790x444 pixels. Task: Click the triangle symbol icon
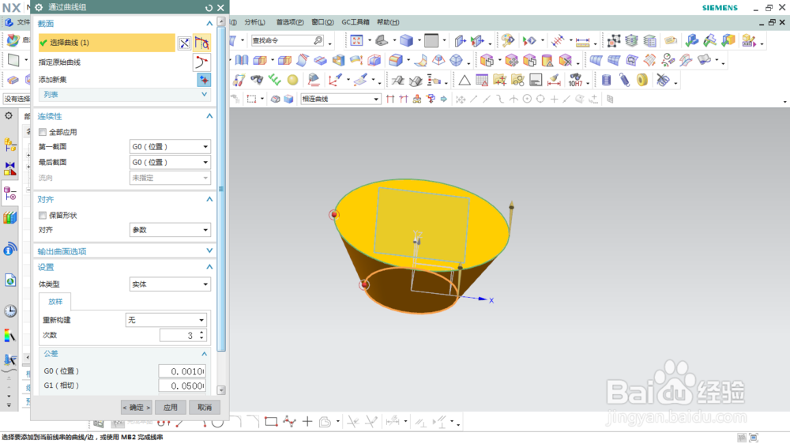click(x=464, y=80)
